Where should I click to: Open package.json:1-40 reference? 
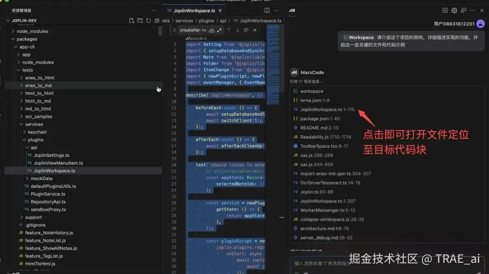click(x=320, y=119)
